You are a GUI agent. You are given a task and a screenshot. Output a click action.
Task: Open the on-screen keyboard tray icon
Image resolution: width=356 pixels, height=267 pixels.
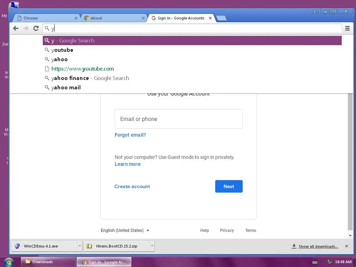315,262
